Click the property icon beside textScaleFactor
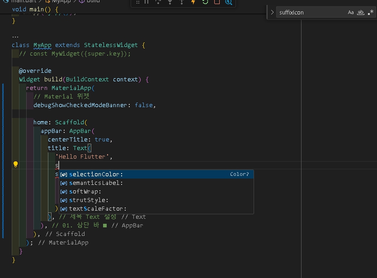Viewport: 377px width, 278px height. point(64,209)
